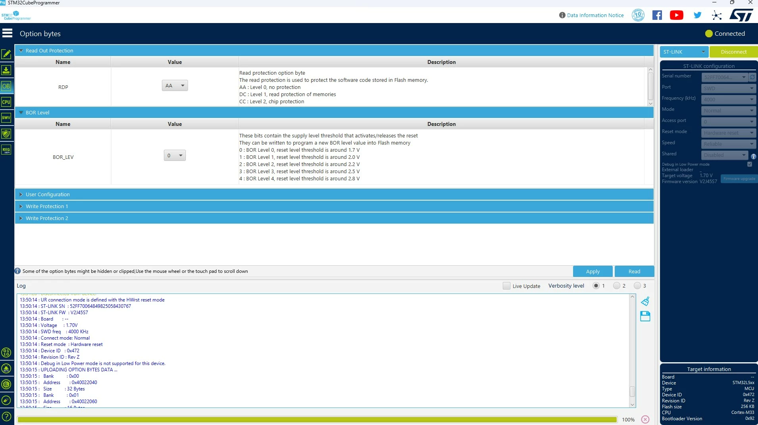Open the CPU view sidebar icon
This screenshot has height=425, width=758.
(x=6, y=102)
